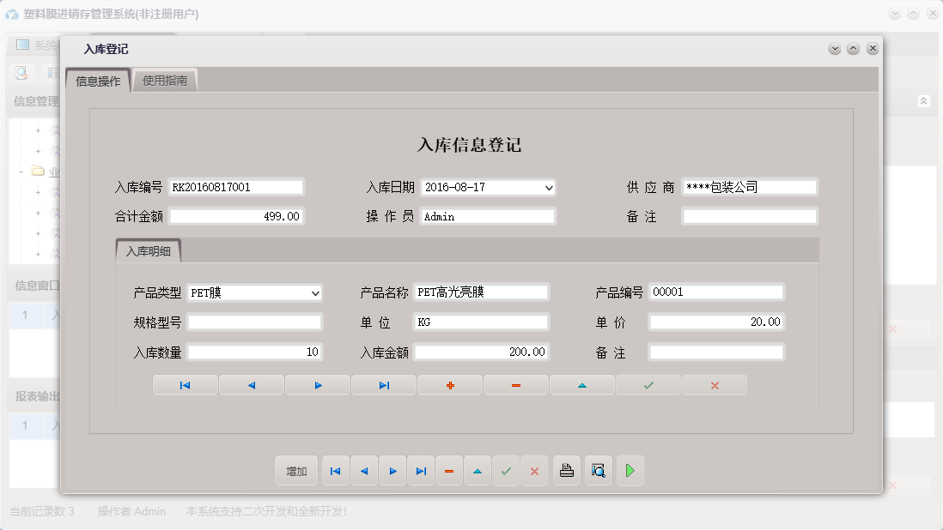Viewport: 943px width, 530px height.
Task: Open the 产品类型 dropdown showing PET膜
Action: (314, 291)
